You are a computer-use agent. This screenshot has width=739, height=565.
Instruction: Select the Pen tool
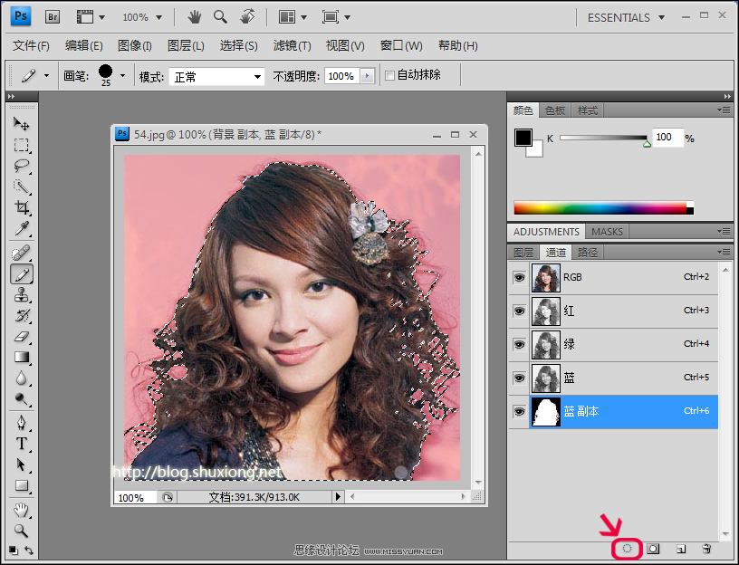click(x=21, y=423)
